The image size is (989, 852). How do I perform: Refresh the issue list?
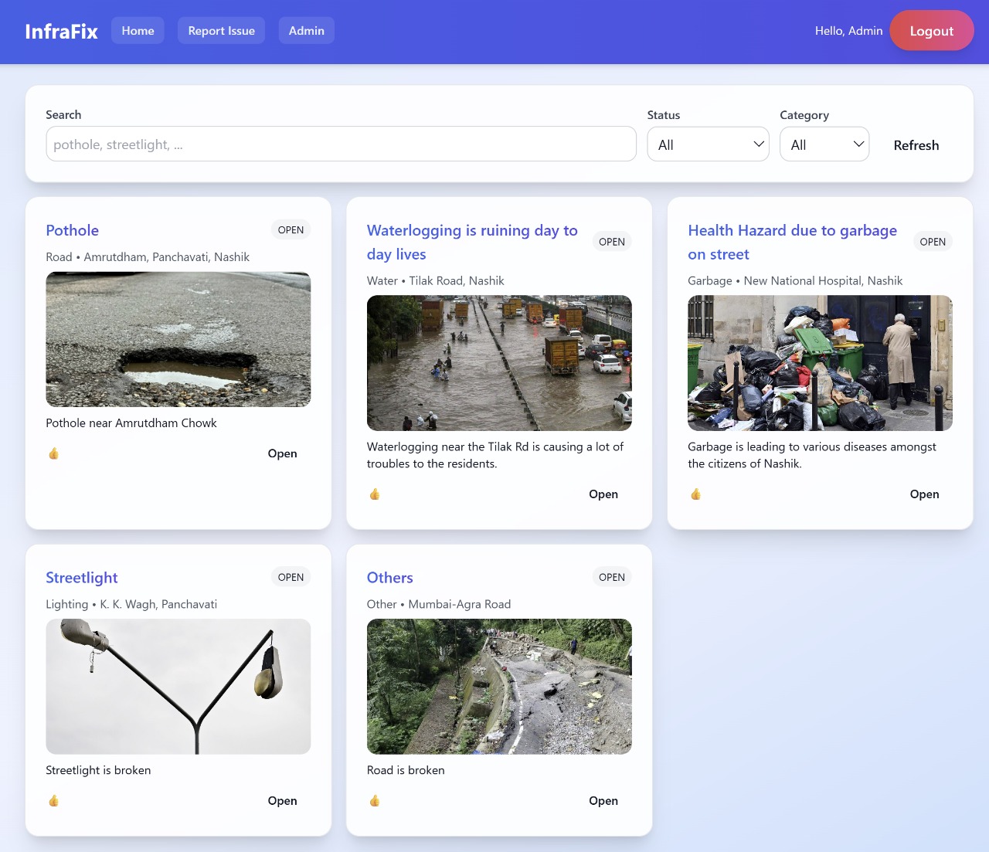[916, 145]
